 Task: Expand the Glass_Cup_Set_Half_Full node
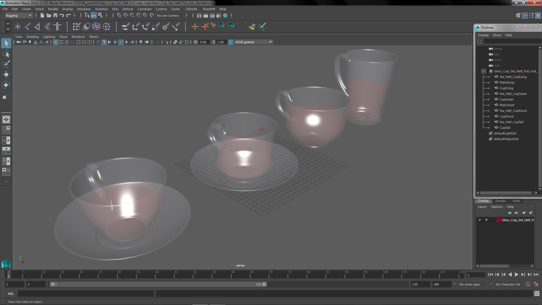pos(483,71)
